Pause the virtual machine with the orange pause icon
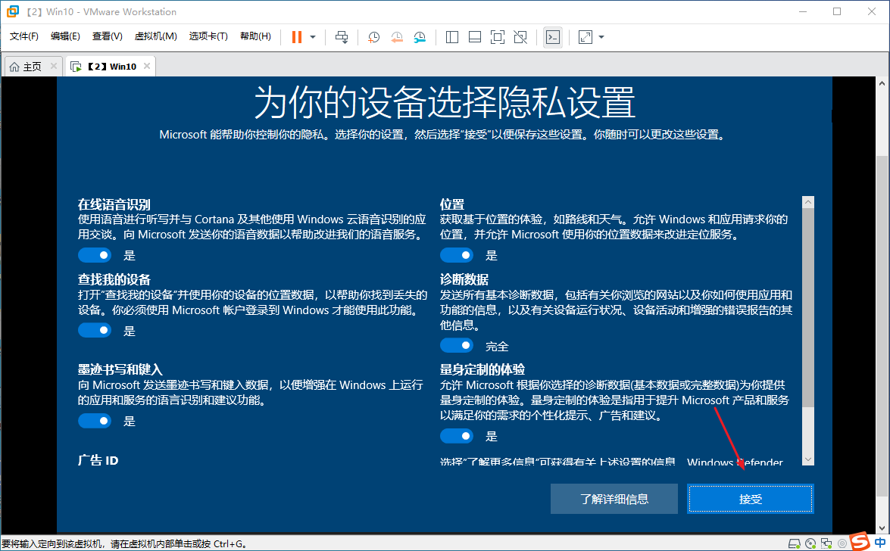890x551 pixels. (296, 37)
